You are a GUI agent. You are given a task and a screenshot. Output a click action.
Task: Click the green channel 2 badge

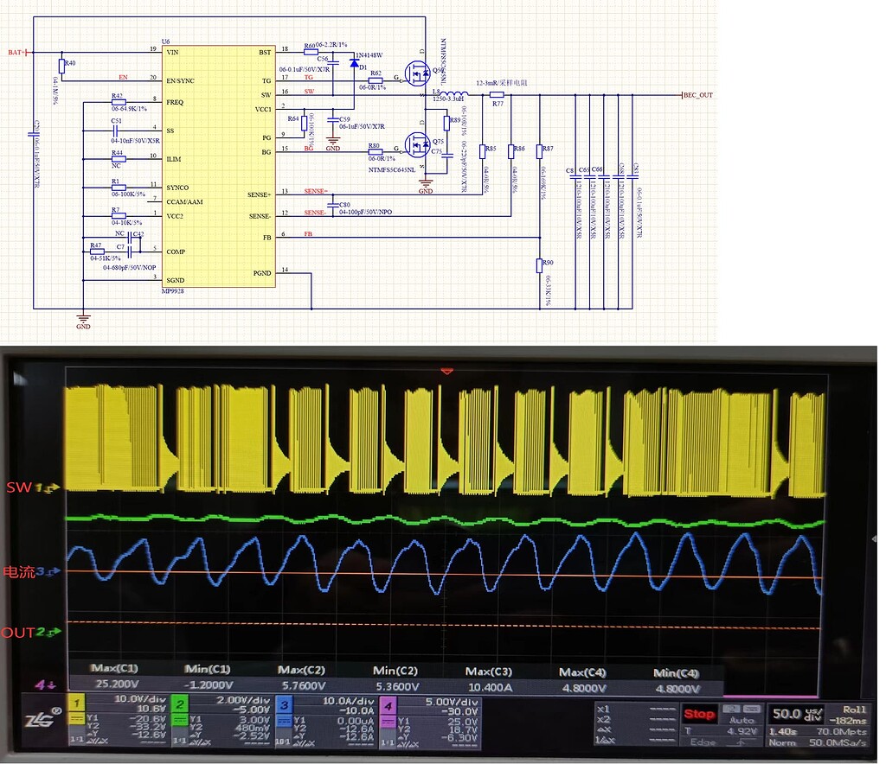pyautogui.click(x=180, y=704)
